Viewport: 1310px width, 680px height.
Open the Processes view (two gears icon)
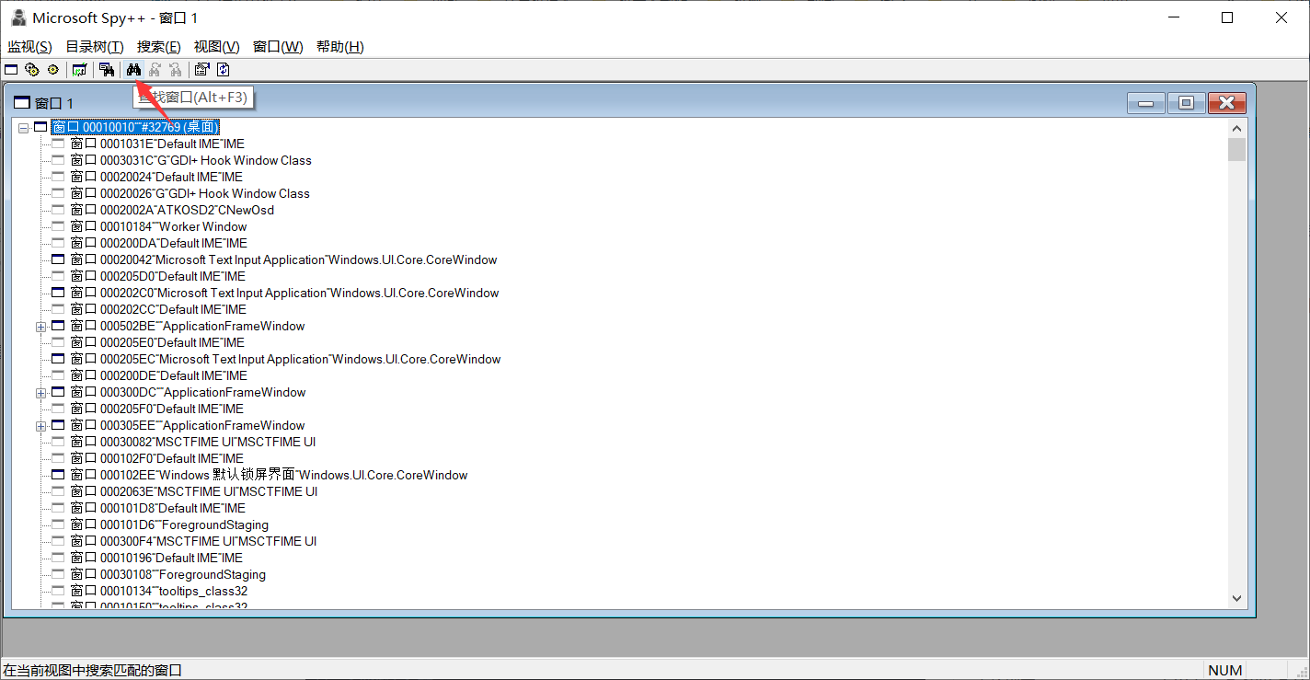click(32, 69)
